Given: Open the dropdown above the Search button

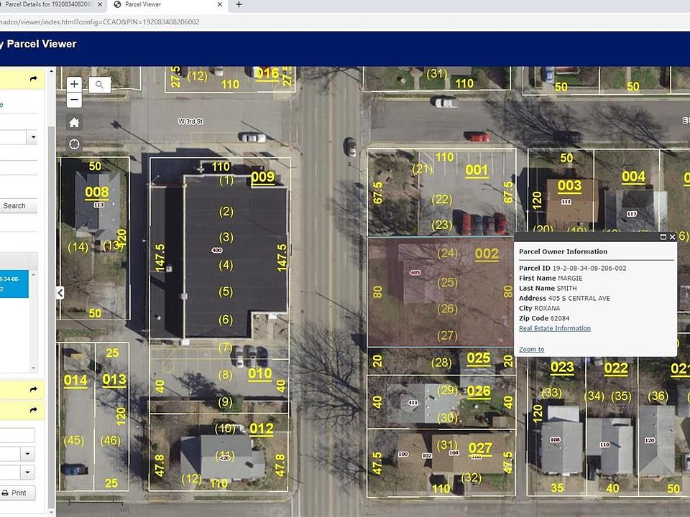Looking at the screenshot, I should [x=32, y=137].
